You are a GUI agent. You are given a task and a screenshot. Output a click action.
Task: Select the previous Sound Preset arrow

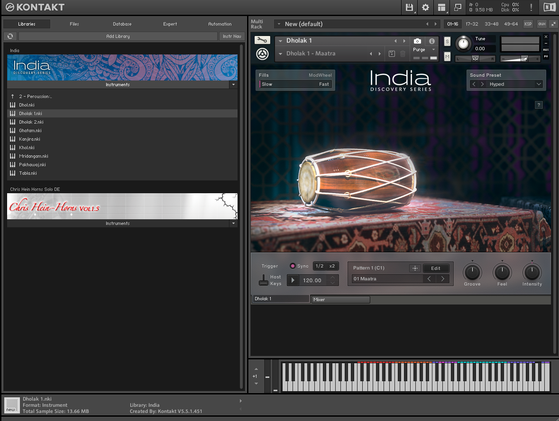(x=474, y=84)
